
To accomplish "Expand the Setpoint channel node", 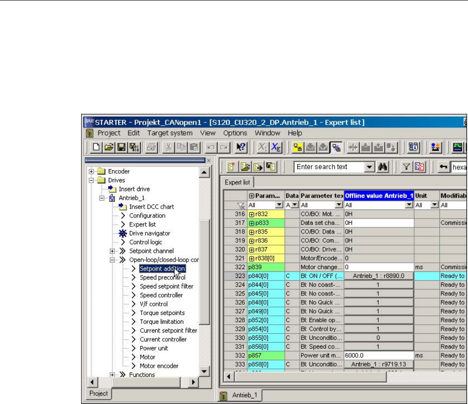I will [112, 251].
